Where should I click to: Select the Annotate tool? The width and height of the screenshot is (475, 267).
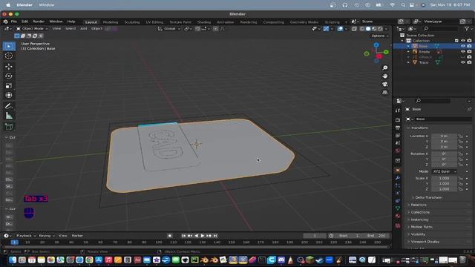(9, 106)
